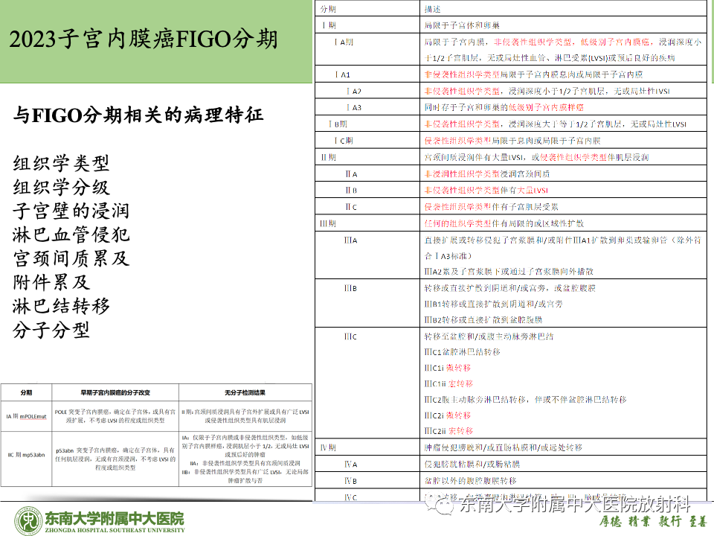Click the line 'ⅢB1转移或直接扩散到阴道和/或宫旁'
Screen dimensions: 714x536
tap(493, 304)
